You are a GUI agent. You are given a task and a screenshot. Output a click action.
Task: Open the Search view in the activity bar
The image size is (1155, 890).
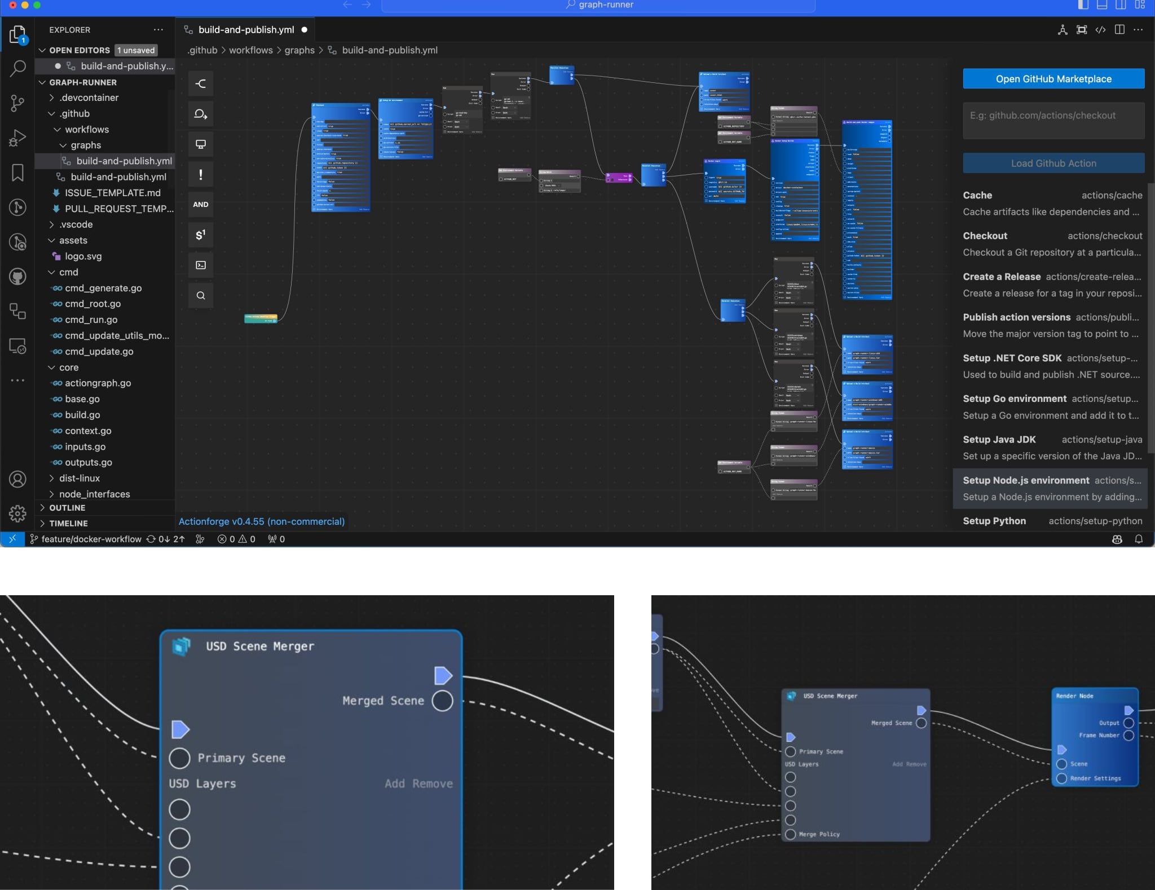point(17,68)
